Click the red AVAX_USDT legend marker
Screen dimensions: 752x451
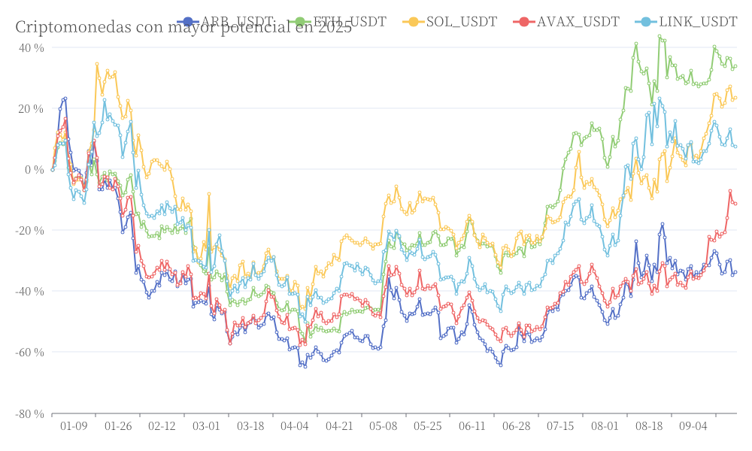(x=523, y=22)
